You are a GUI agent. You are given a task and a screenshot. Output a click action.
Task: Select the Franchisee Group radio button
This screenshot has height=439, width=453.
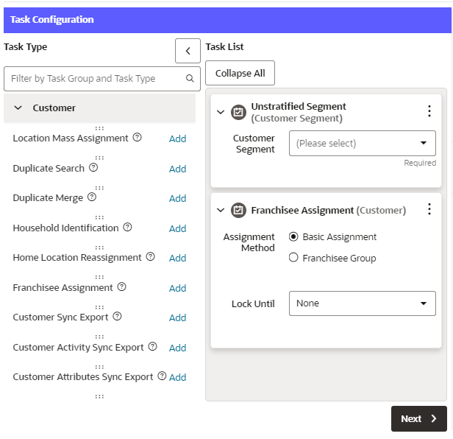click(x=293, y=257)
